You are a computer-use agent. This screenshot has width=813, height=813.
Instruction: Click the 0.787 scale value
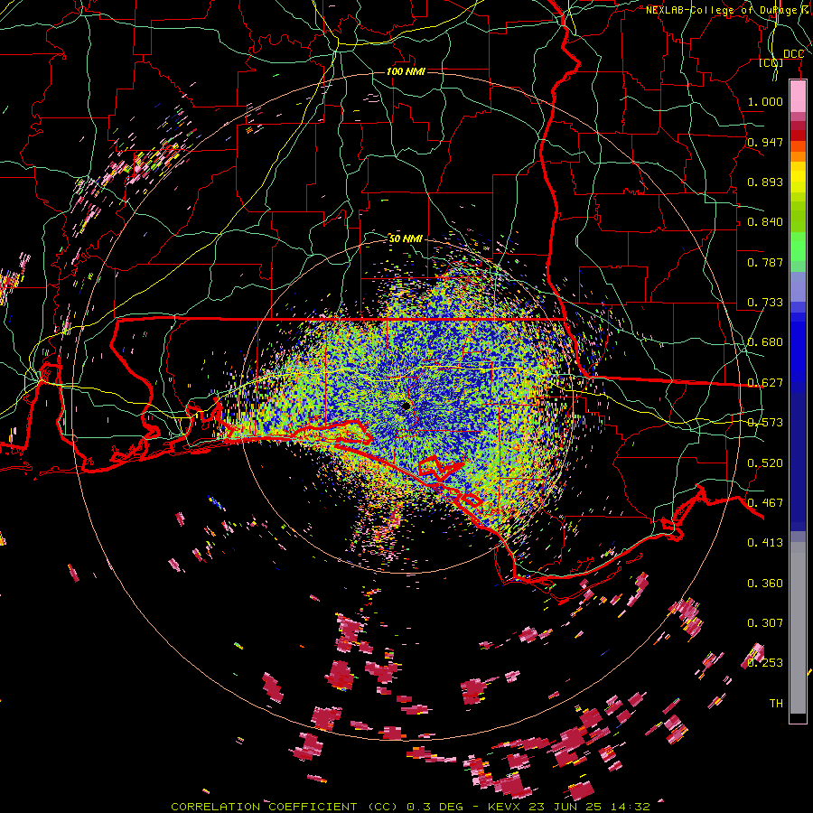(765, 262)
